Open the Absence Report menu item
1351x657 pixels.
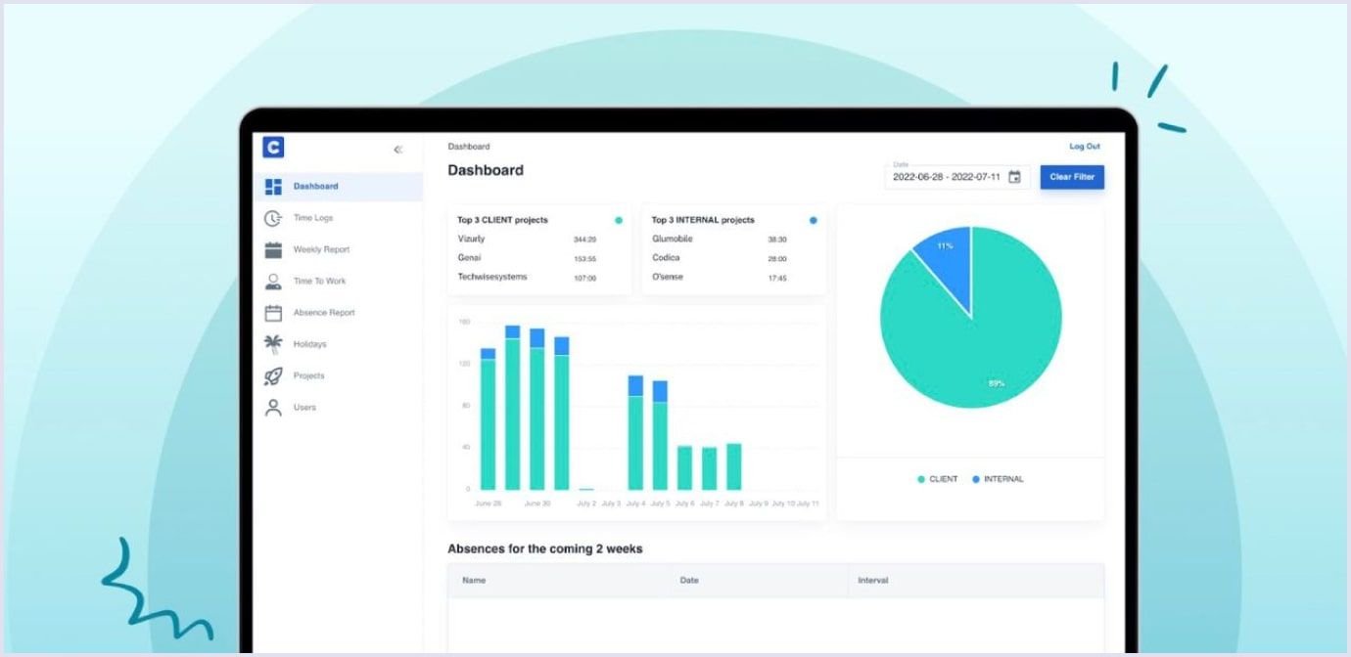click(x=338, y=313)
